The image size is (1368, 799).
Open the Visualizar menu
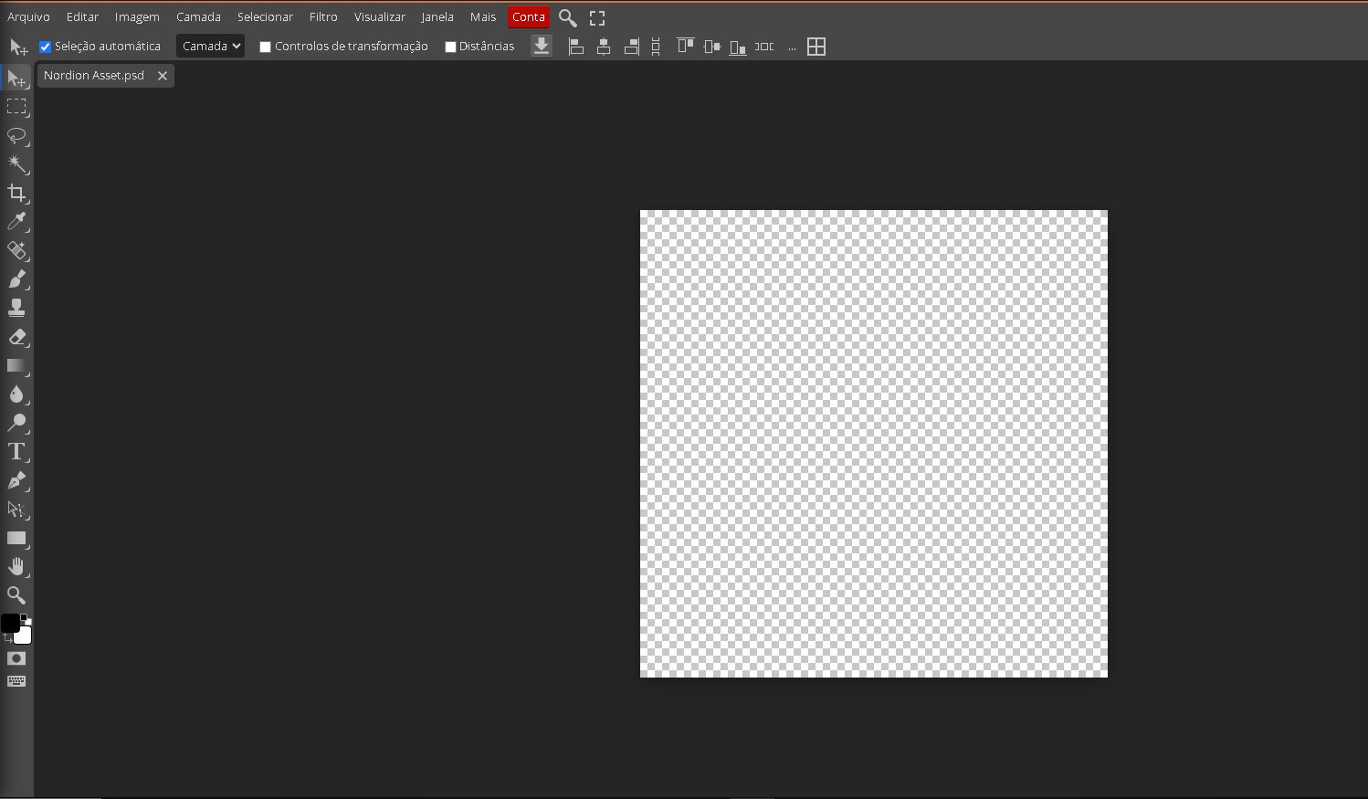(380, 17)
